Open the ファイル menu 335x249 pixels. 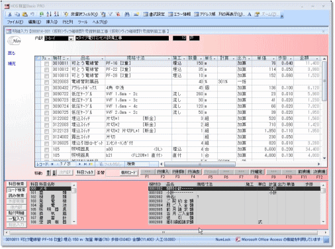pos(15,22)
